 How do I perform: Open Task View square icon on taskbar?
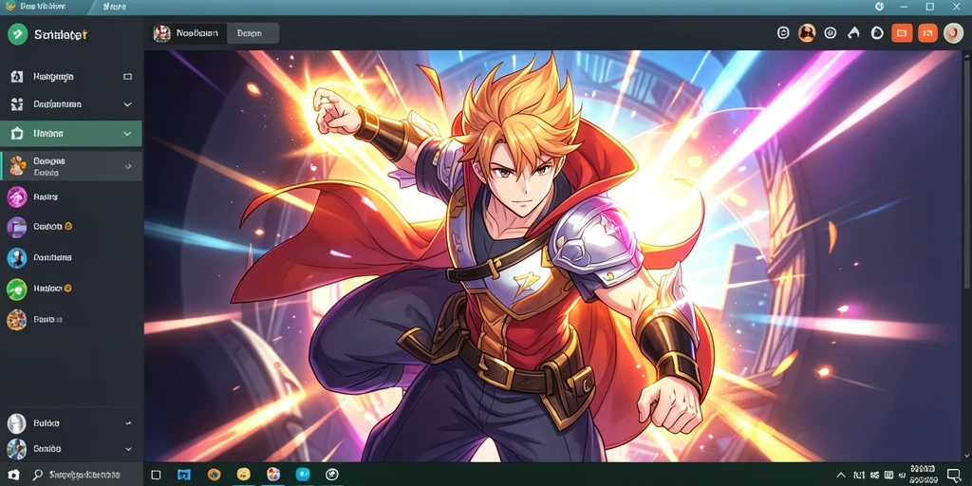pos(156,475)
